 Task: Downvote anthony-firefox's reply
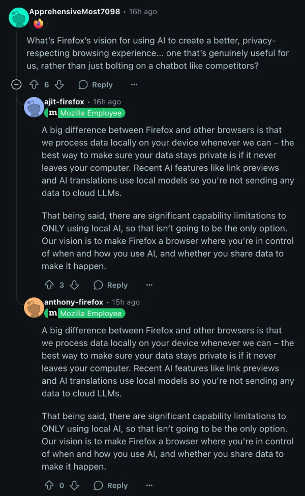(74, 485)
